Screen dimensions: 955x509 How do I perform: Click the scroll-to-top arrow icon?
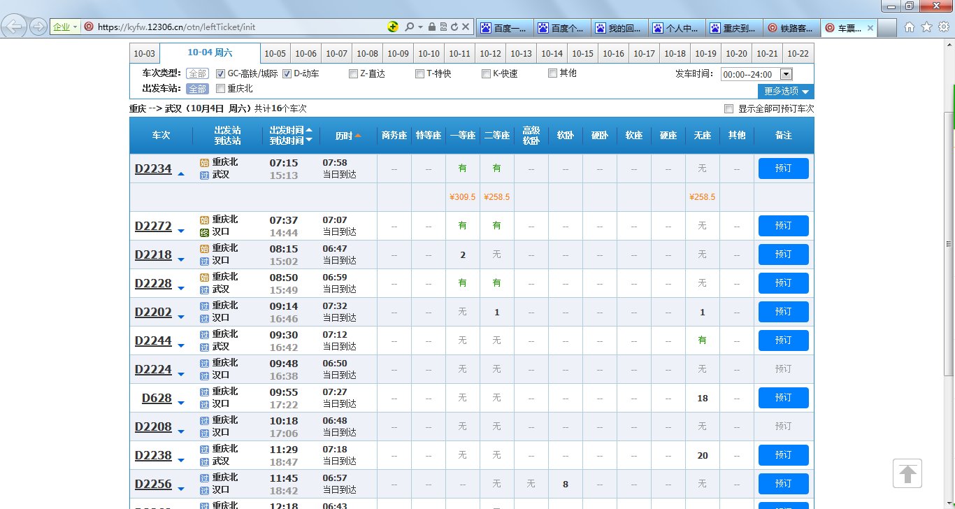[907, 473]
